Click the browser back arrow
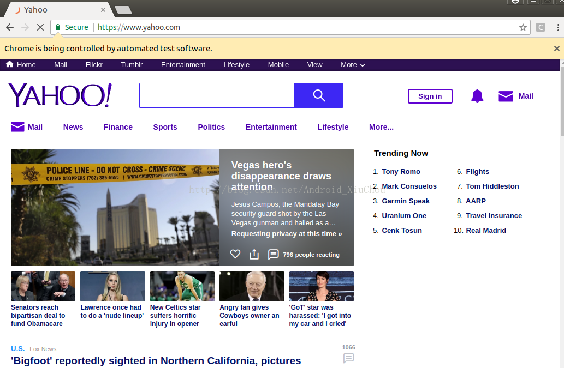The height and width of the screenshot is (368, 564). click(10, 27)
